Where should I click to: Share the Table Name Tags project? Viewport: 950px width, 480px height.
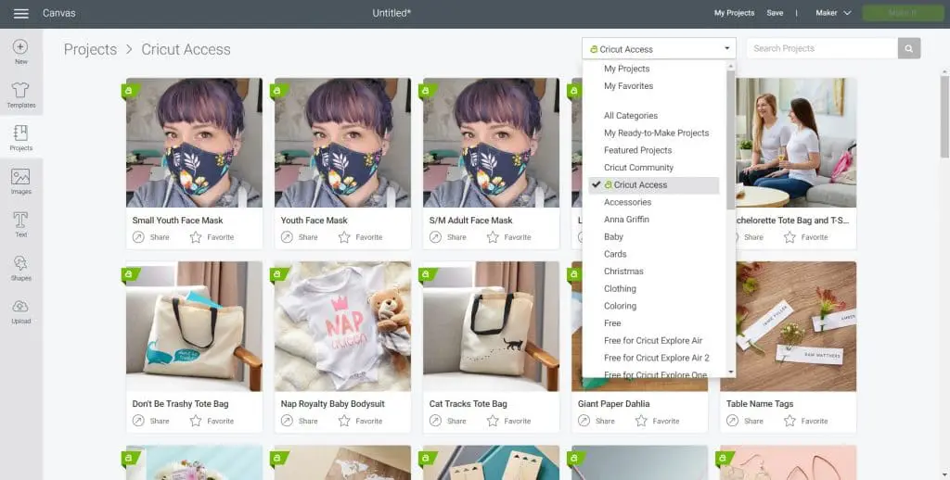coord(745,421)
